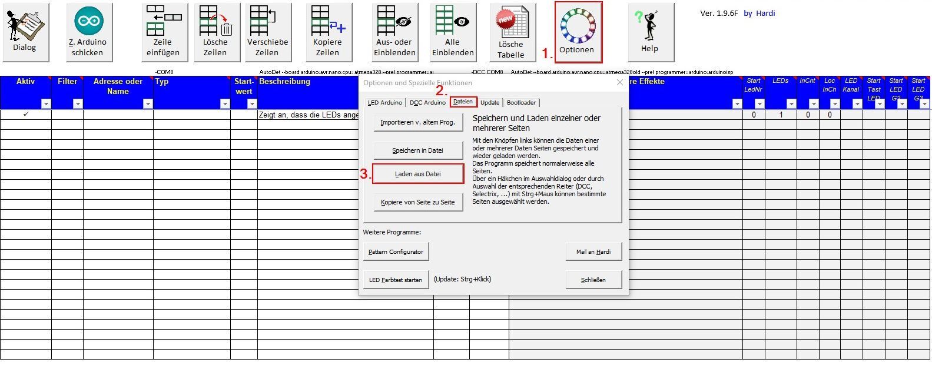The image size is (932, 376).
Task: Click the 'Lösche Zeilen' trash icon
Action: 215,32
